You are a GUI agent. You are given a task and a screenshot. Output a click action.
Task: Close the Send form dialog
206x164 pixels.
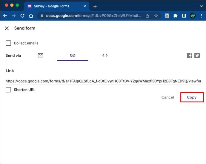pyautogui.click(x=7, y=28)
